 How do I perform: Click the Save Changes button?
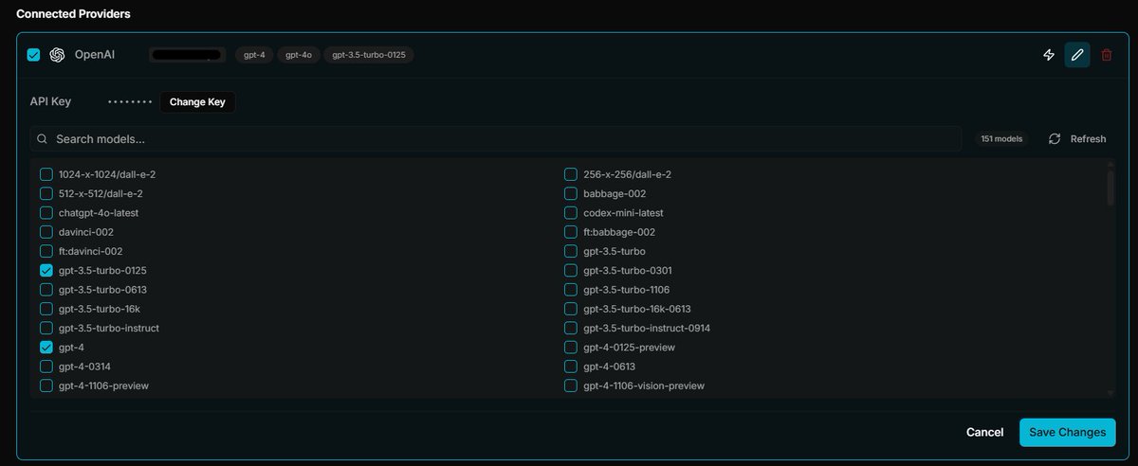(1067, 432)
